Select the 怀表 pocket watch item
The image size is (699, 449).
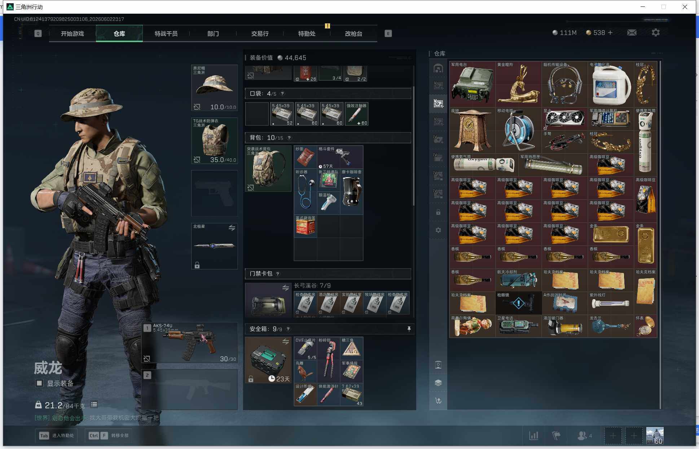click(646, 326)
